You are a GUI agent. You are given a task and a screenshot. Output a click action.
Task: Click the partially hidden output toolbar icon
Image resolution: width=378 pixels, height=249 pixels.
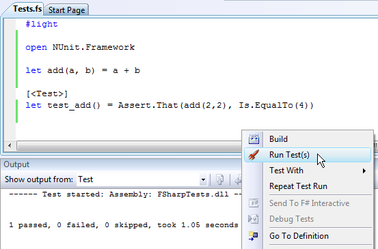239,179
